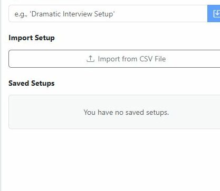Click the word 'Saved' in Saved Setups heading

point(19,83)
